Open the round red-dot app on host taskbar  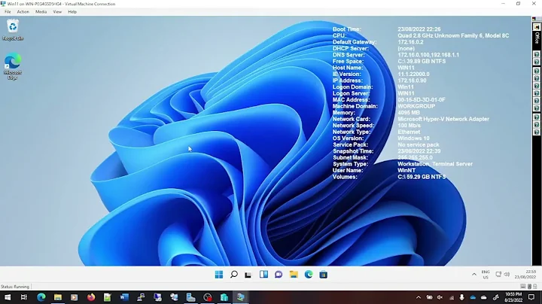(208, 297)
